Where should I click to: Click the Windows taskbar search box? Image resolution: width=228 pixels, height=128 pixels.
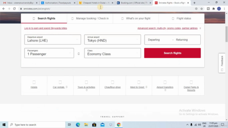pyautogui.click(x=37, y=125)
